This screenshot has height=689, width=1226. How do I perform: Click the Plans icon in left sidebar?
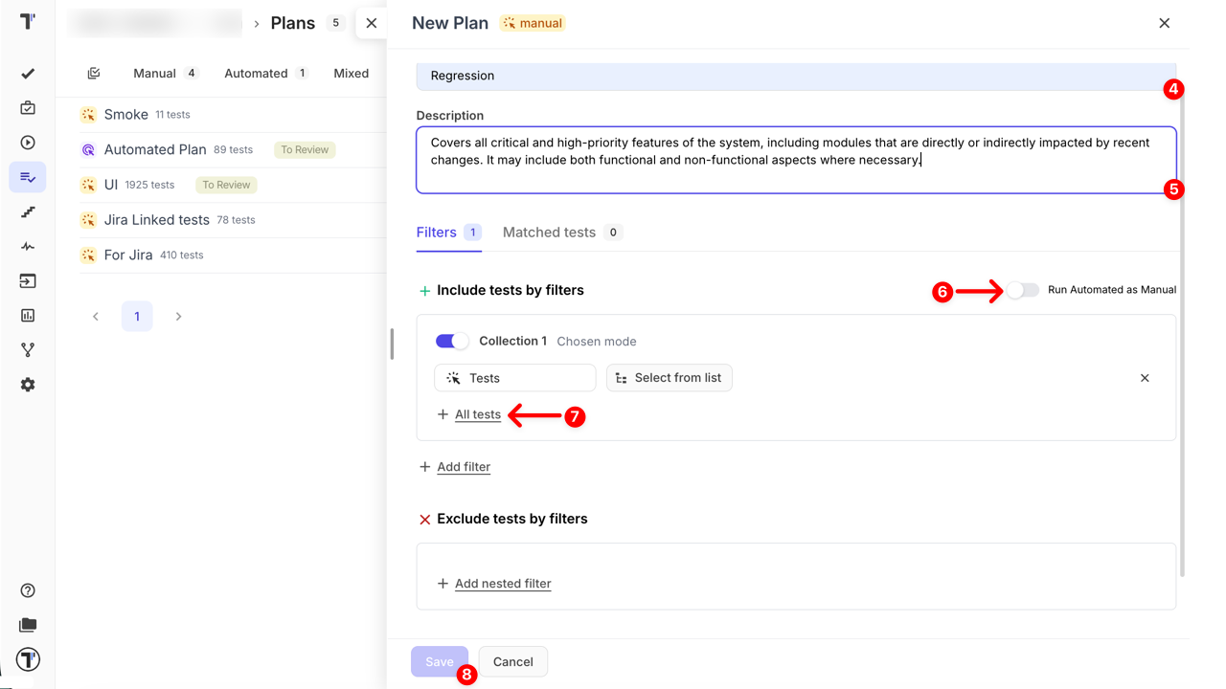28,177
